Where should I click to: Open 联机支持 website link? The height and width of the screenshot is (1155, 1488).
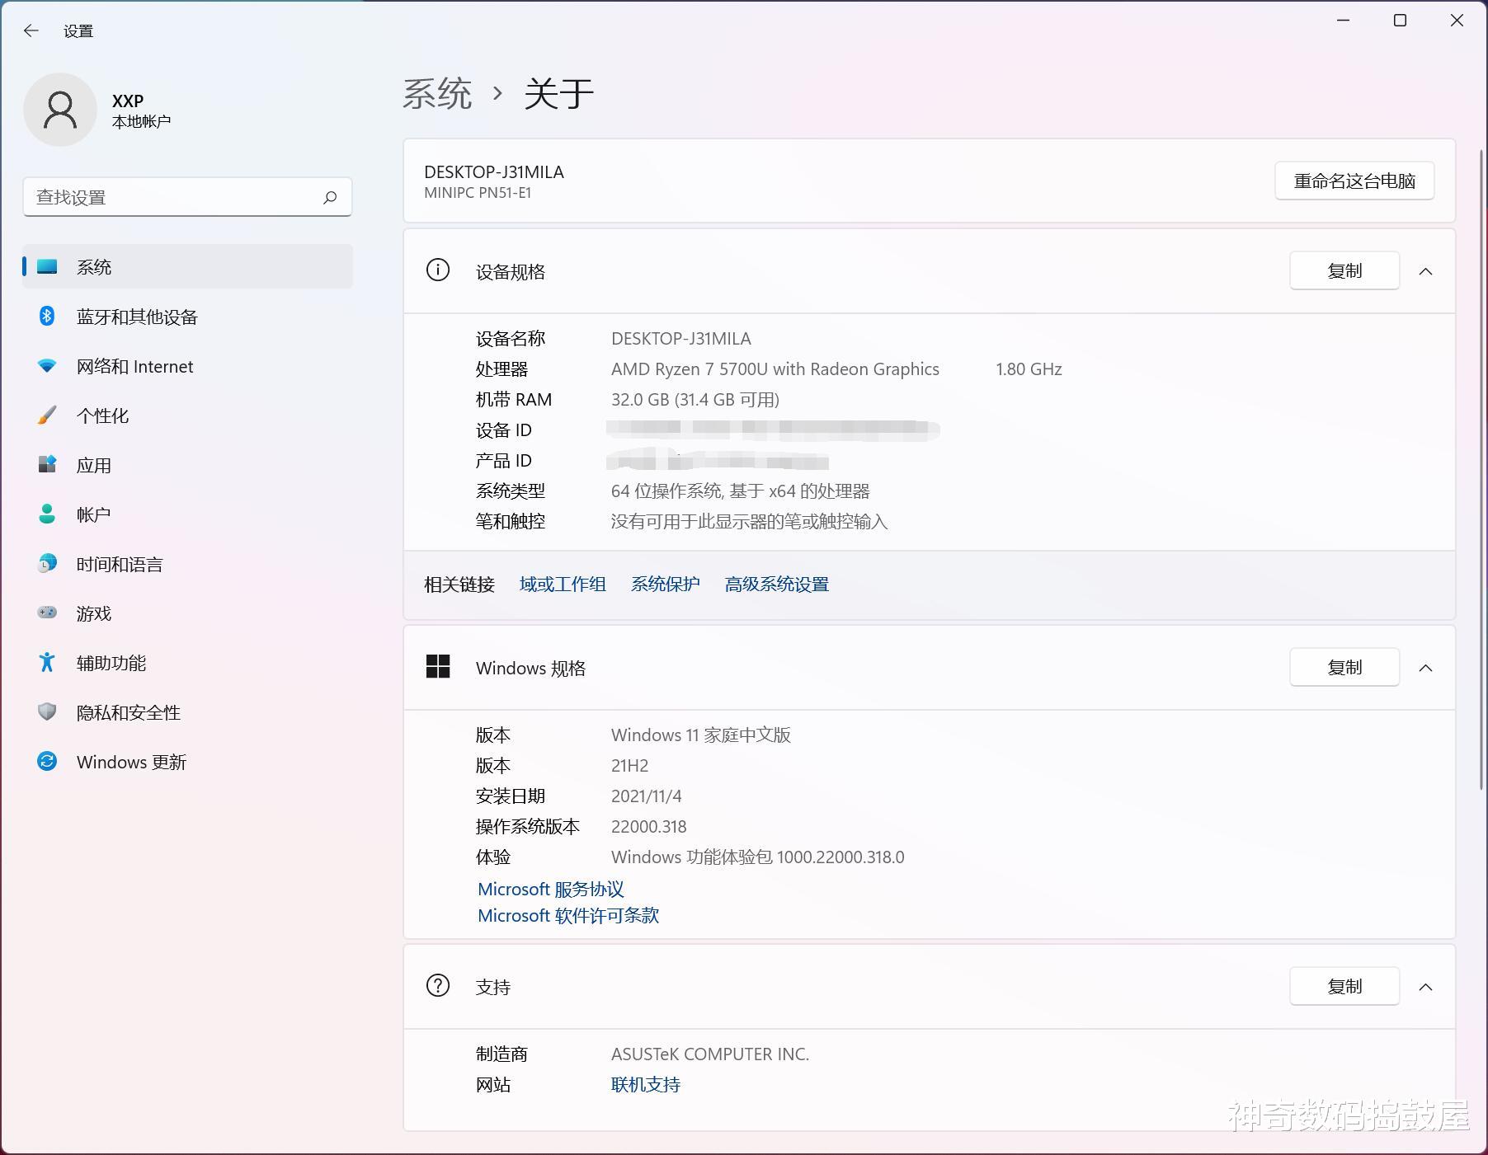[x=645, y=1084]
